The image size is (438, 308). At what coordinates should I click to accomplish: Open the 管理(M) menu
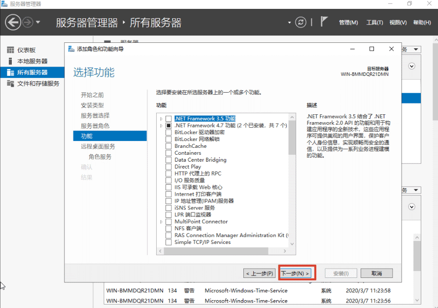click(x=348, y=23)
